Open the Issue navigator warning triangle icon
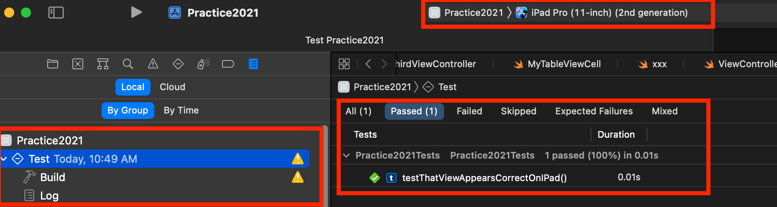777x207 pixels. (x=153, y=64)
